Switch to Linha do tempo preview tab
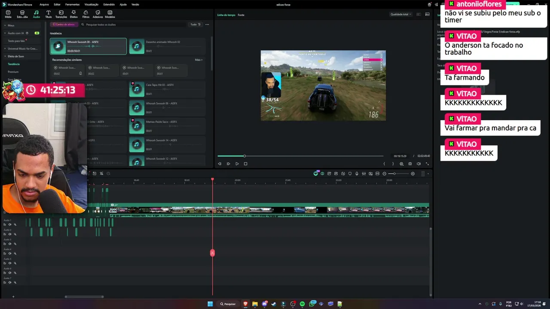 coord(226,15)
